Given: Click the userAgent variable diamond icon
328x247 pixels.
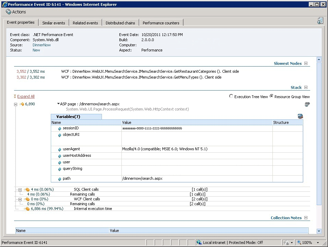Looking at the screenshot, I should 60,150.
